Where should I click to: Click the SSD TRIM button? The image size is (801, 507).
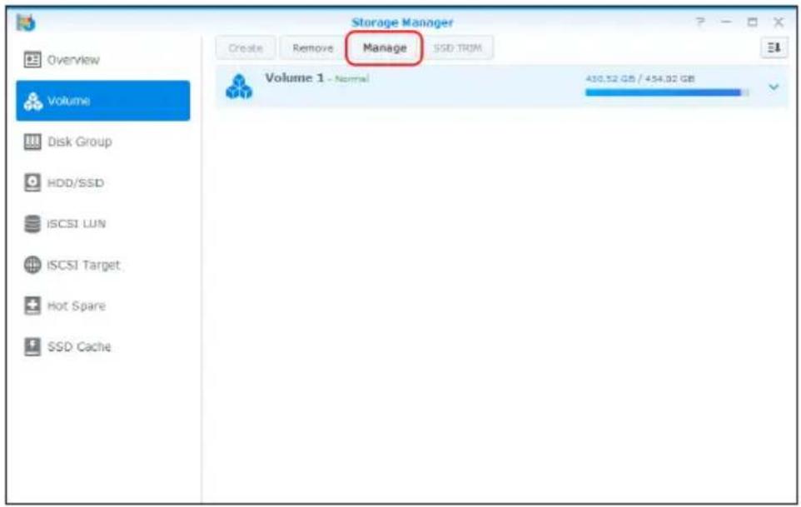point(458,48)
